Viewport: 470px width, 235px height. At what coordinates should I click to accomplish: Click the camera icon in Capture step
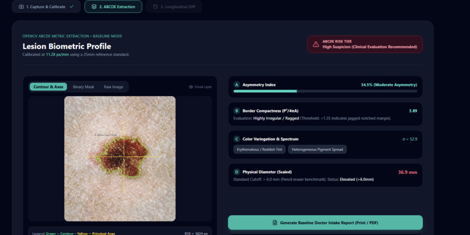click(21, 6)
